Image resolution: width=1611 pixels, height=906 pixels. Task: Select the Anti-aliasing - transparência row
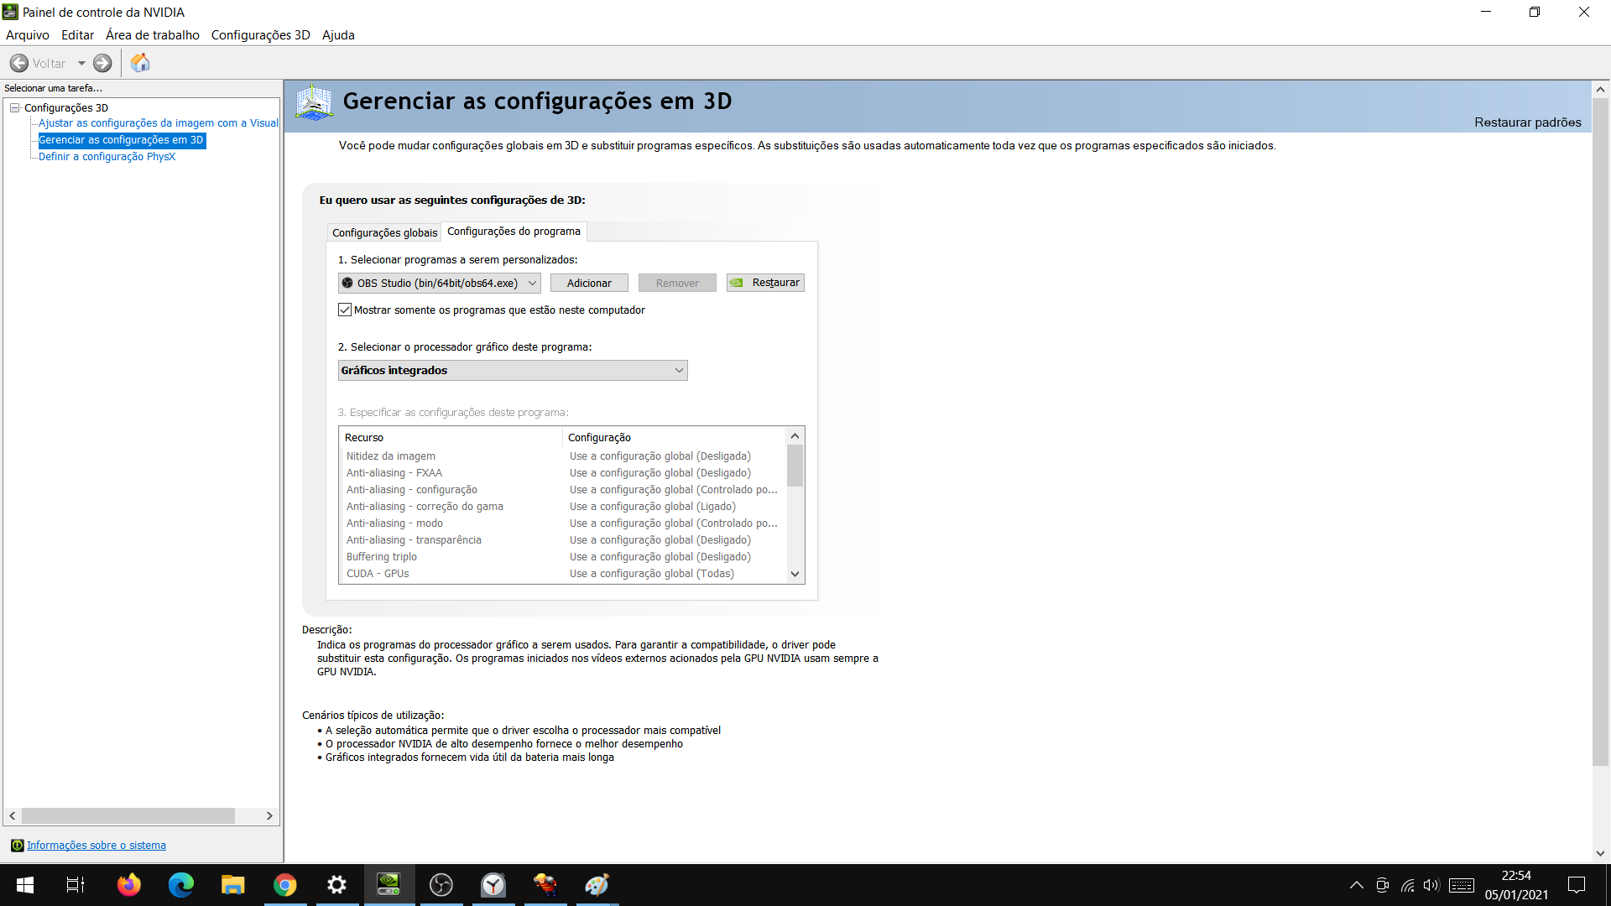point(562,539)
